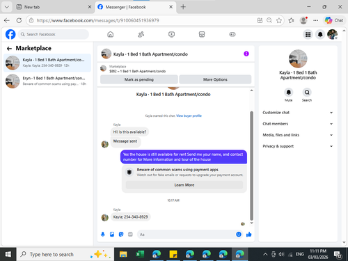Click the right panel listing thumbnail
The image size is (348, 261).
298,58
